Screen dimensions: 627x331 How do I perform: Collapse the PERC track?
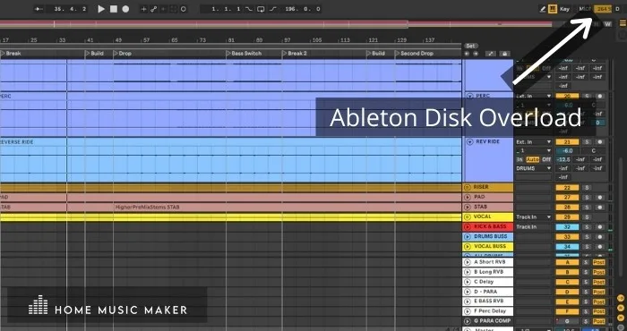(470, 96)
